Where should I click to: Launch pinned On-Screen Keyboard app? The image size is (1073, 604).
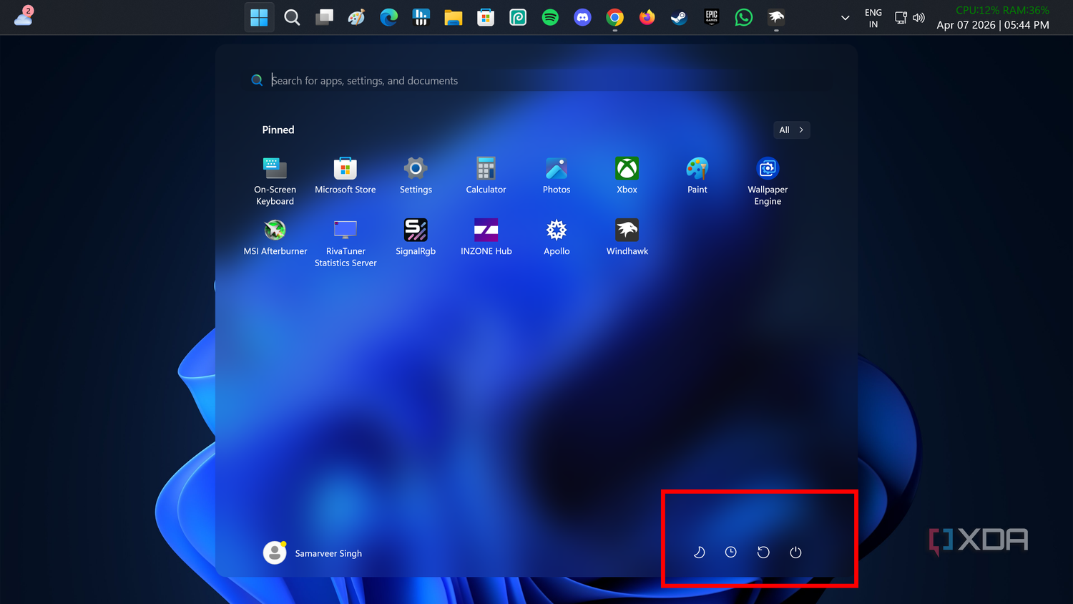coord(275,181)
